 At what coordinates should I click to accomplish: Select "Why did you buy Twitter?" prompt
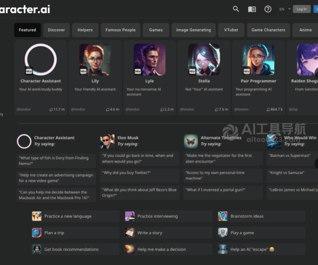[139, 175]
